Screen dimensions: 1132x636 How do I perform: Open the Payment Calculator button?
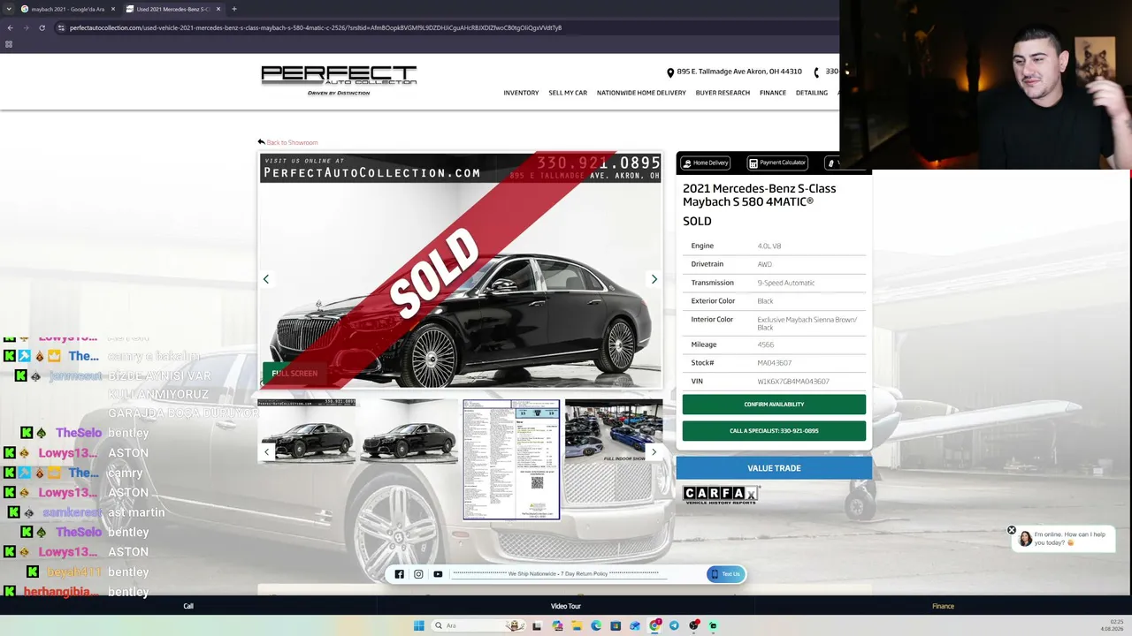(777, 163)
